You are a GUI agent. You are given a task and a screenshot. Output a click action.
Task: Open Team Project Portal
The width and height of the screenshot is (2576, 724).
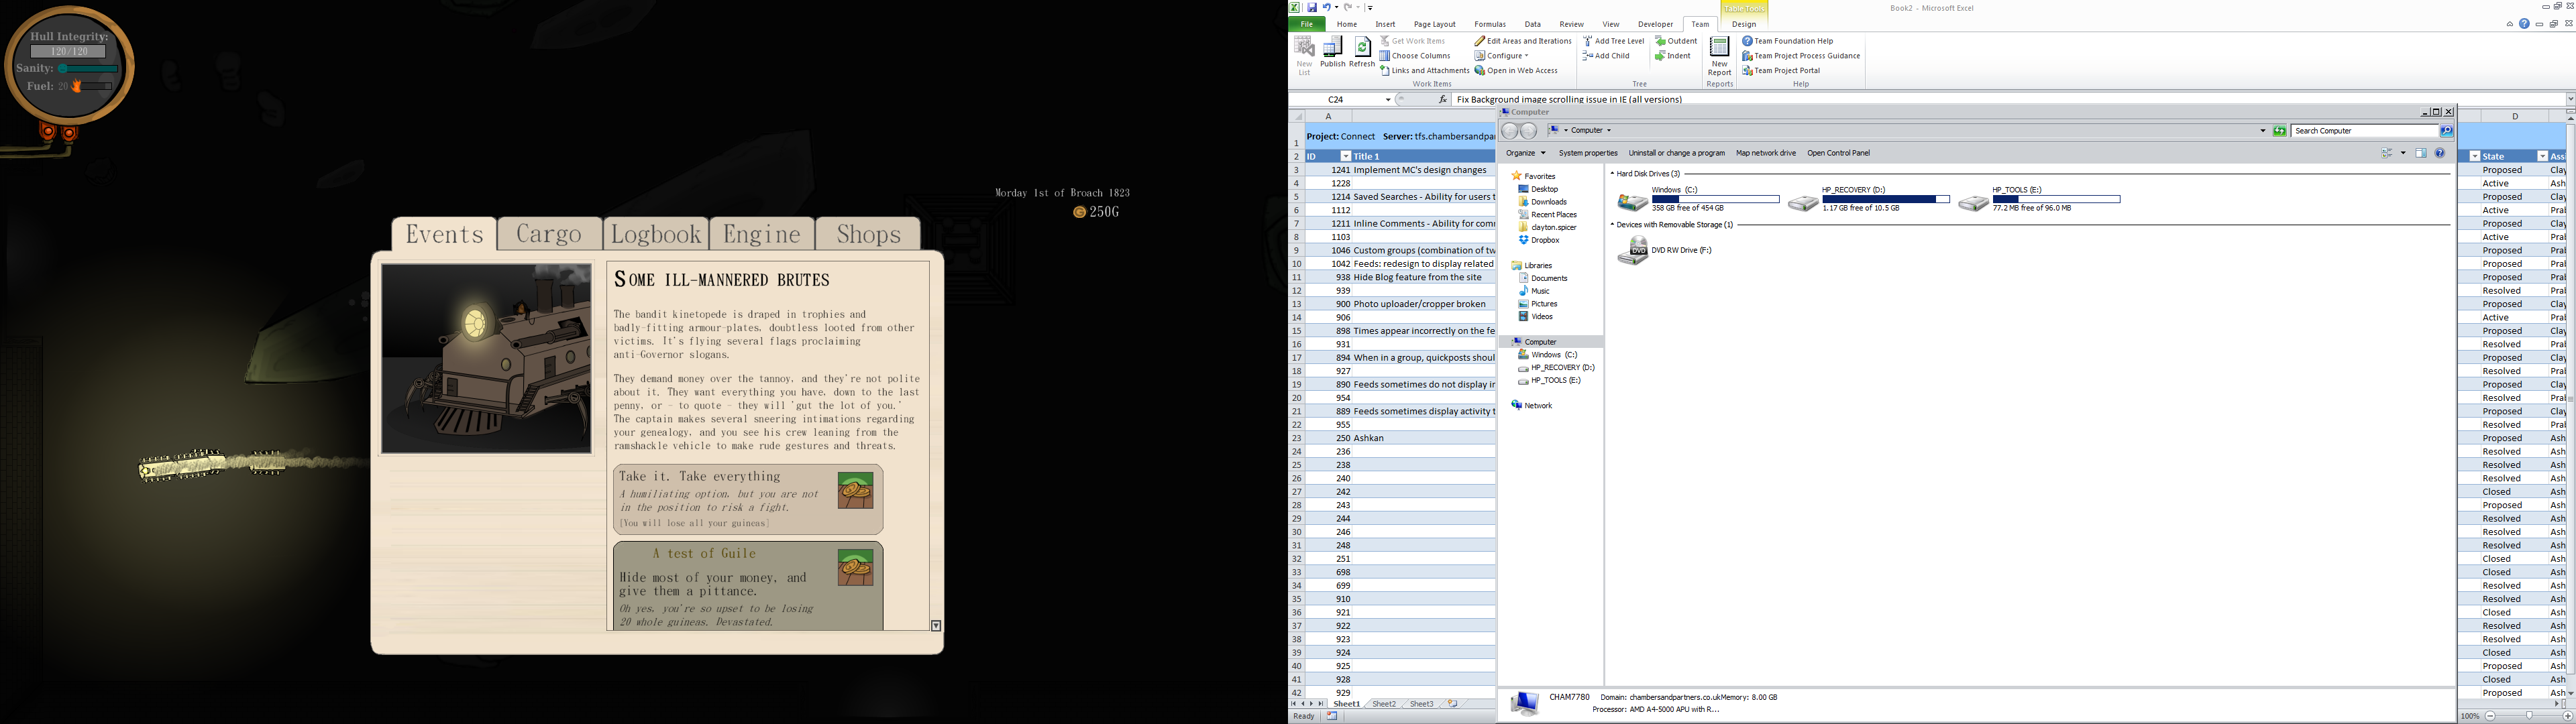click(x=1781, y=71)
